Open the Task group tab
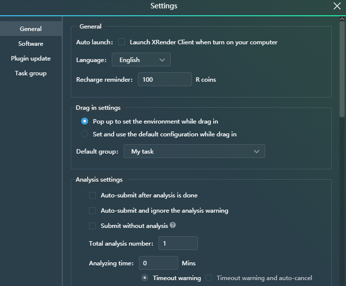Viewport: 346px width, 286px height. (x=31, y=73)
